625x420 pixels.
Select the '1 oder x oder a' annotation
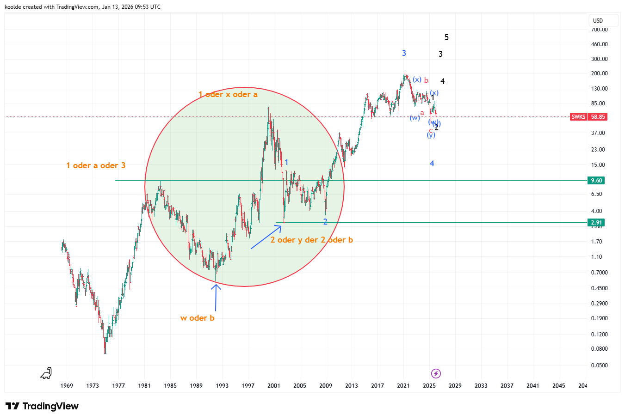coord(228,94)
